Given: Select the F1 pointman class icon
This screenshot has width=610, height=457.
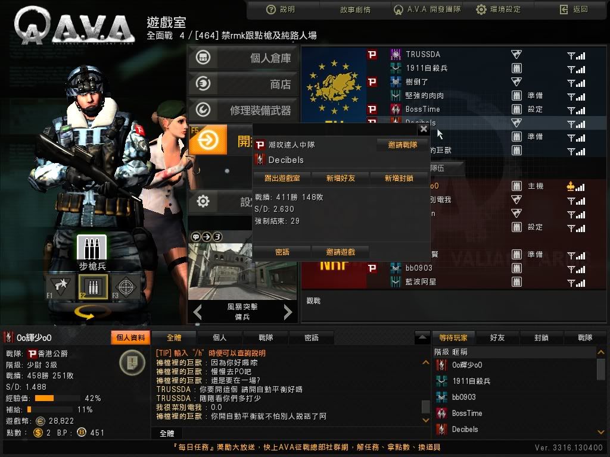Looking at the screenshot, I should click(x=61, y=287).
